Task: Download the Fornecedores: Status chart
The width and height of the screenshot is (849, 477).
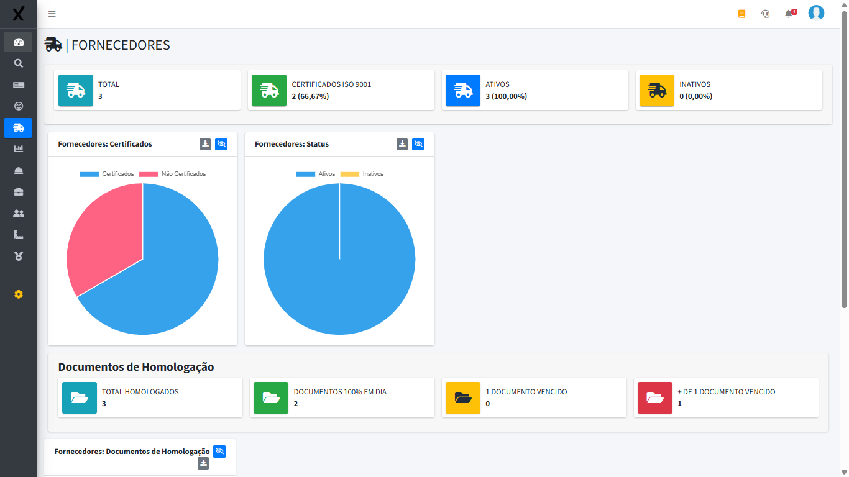Action: [x=402, y=144]
